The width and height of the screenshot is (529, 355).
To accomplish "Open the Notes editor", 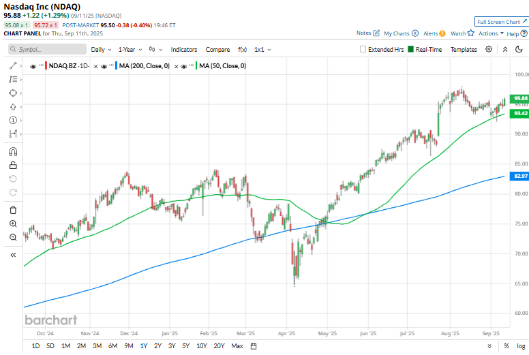I will point(368,33).
